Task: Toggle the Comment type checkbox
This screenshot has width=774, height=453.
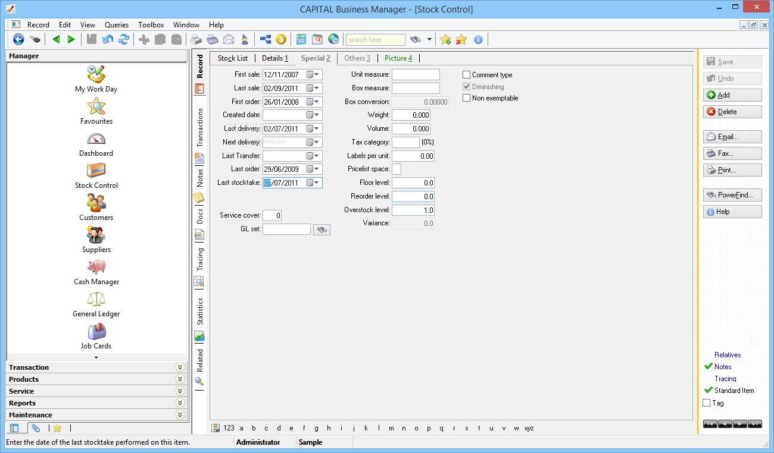Action: coord(467,75)
